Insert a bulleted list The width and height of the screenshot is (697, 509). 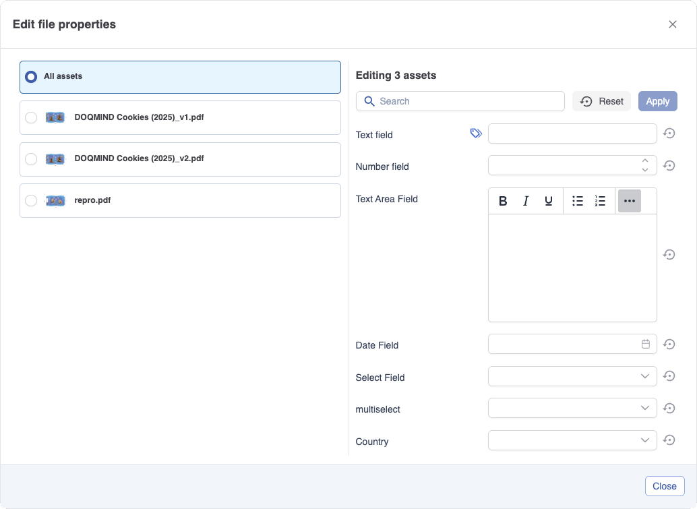click(578, 201)
